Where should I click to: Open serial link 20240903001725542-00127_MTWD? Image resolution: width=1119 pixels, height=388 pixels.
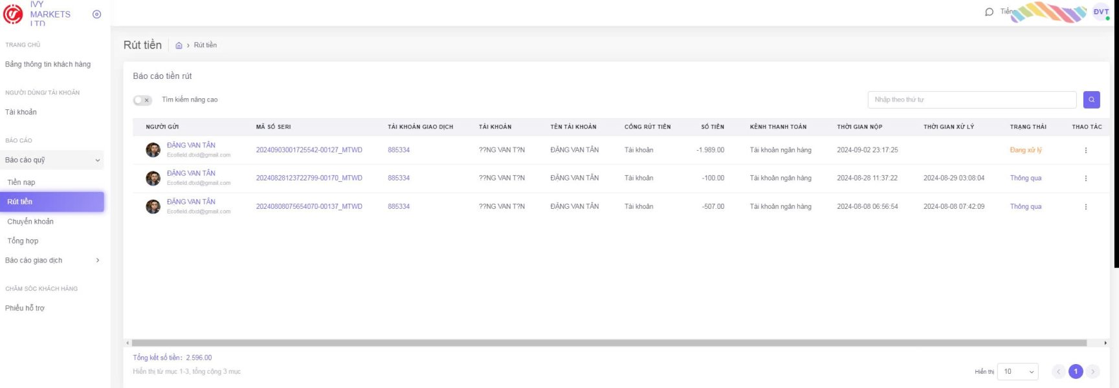point(309,150)
